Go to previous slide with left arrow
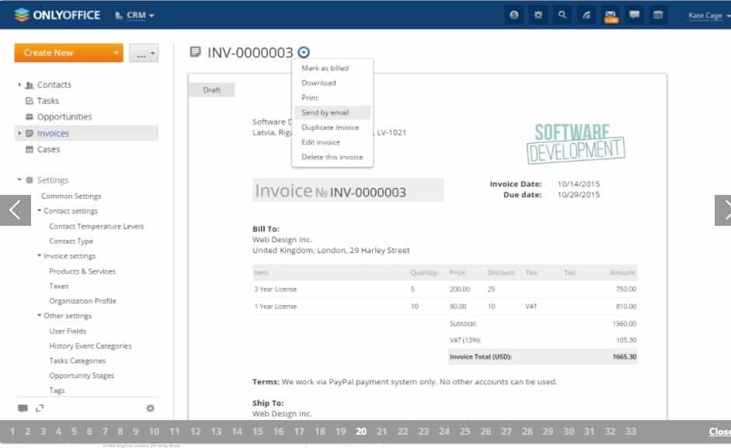This screenshot has height=448, width=731. [15, 210]
